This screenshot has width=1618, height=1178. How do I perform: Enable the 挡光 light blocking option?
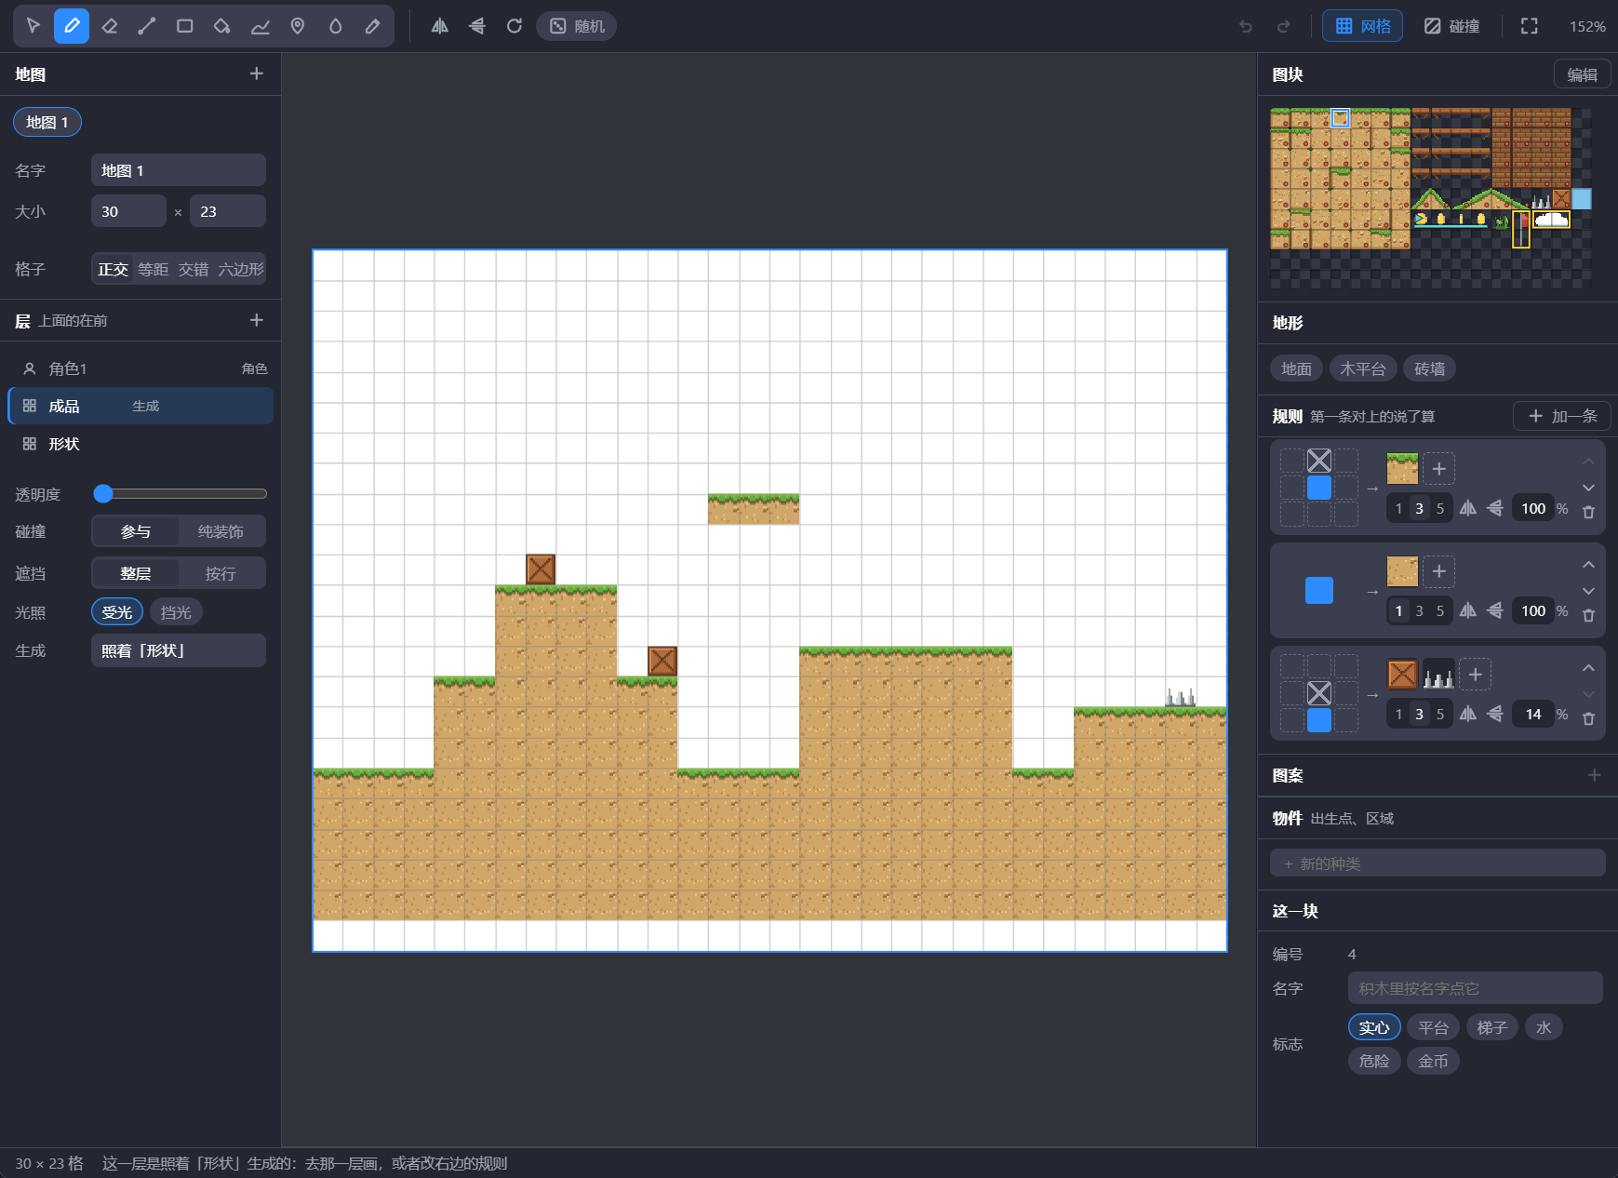tap(176, 612)
